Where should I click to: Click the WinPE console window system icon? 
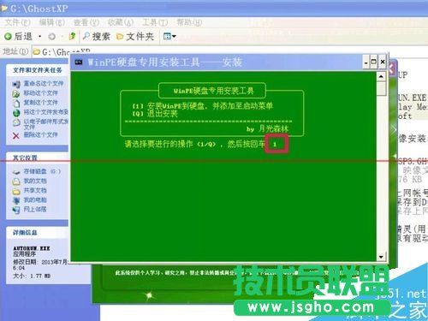point(79,62)
